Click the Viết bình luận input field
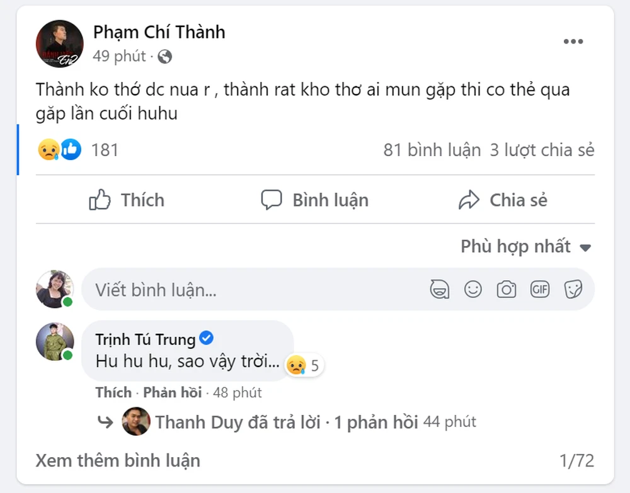This screenshot has width=630, height=493. [252, 290]
